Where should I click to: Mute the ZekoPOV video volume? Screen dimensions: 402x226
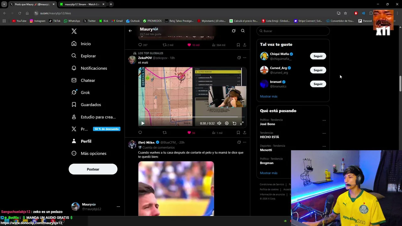219,123
